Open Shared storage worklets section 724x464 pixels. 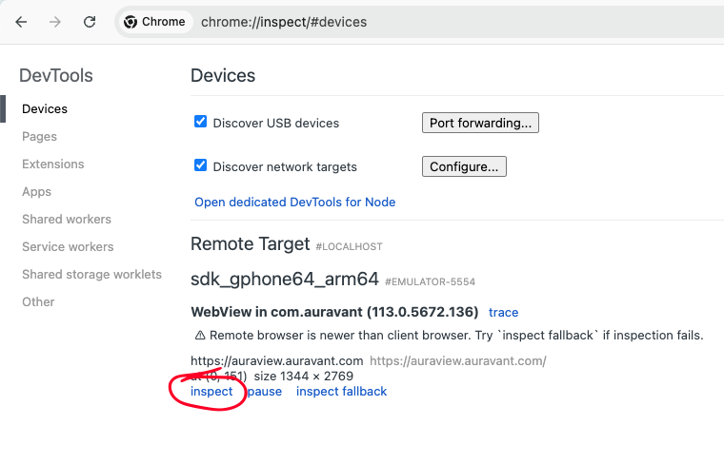click(91, 275)
